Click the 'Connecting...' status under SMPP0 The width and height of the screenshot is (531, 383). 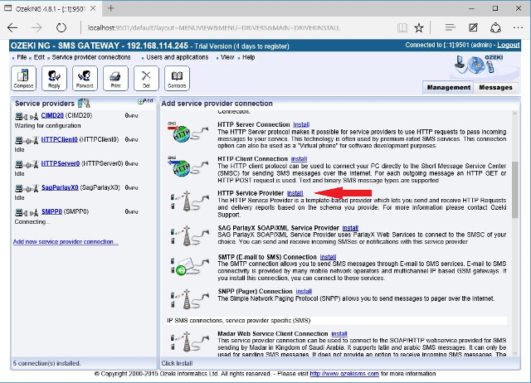(32, 222)
